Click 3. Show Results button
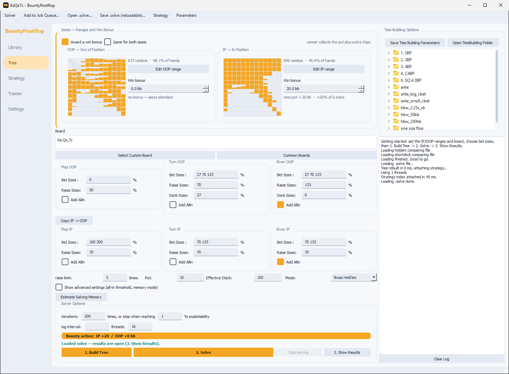This screenshot has height=374, width=509. coord(347,352)
